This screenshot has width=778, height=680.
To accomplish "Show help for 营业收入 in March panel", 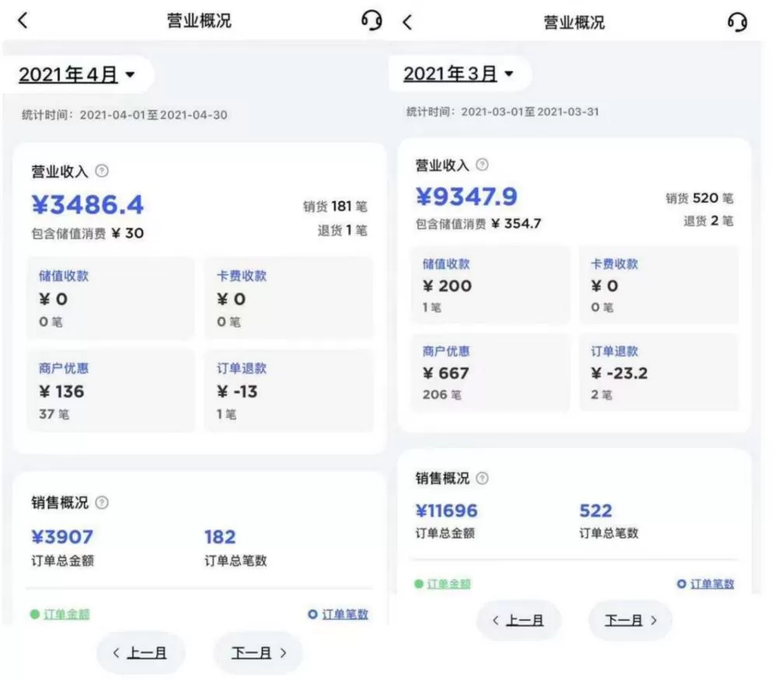I will pos(482,164).
